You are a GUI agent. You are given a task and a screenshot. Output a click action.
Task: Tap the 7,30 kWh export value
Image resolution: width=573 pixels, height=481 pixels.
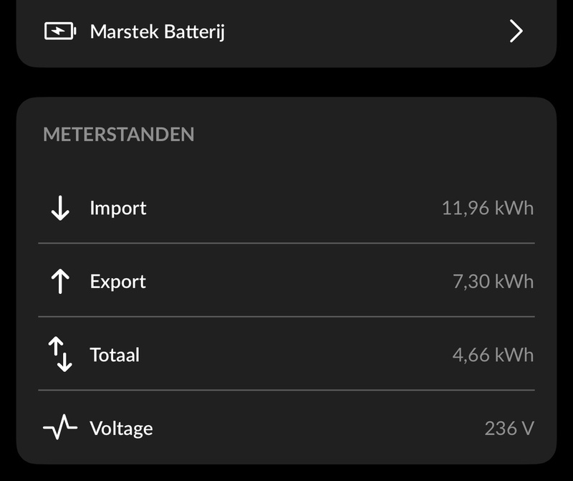[493, 282]
